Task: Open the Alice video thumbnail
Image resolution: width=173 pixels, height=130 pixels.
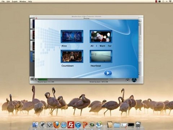Action: click(72, 36)
